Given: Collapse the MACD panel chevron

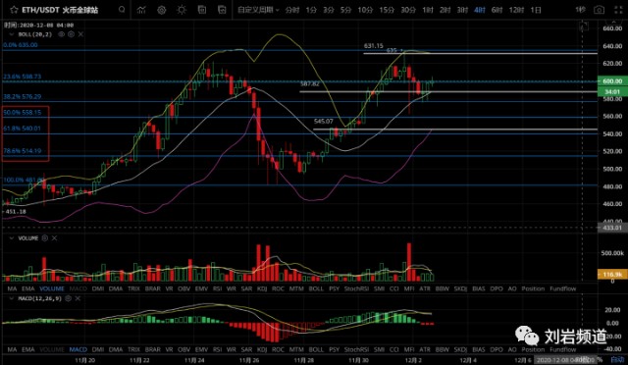Looking at the screenshot, I should (x=11, y=298).
